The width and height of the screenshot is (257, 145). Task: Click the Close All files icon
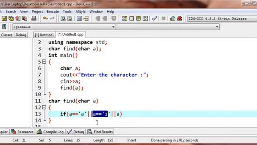coord(25,19)
